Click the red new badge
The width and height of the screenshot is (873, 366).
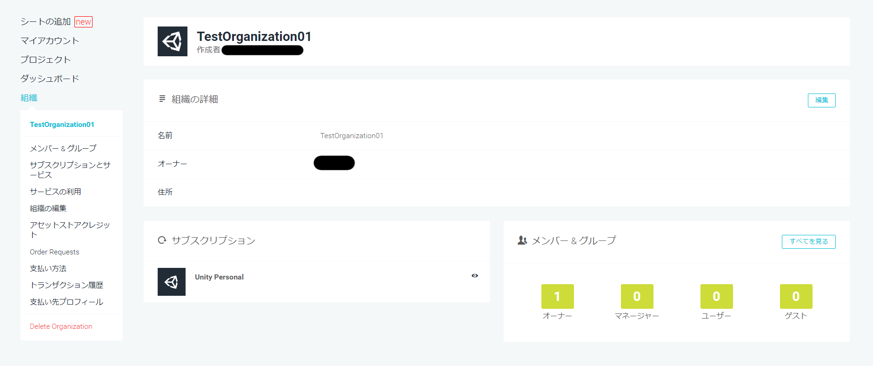pos(84,22)
